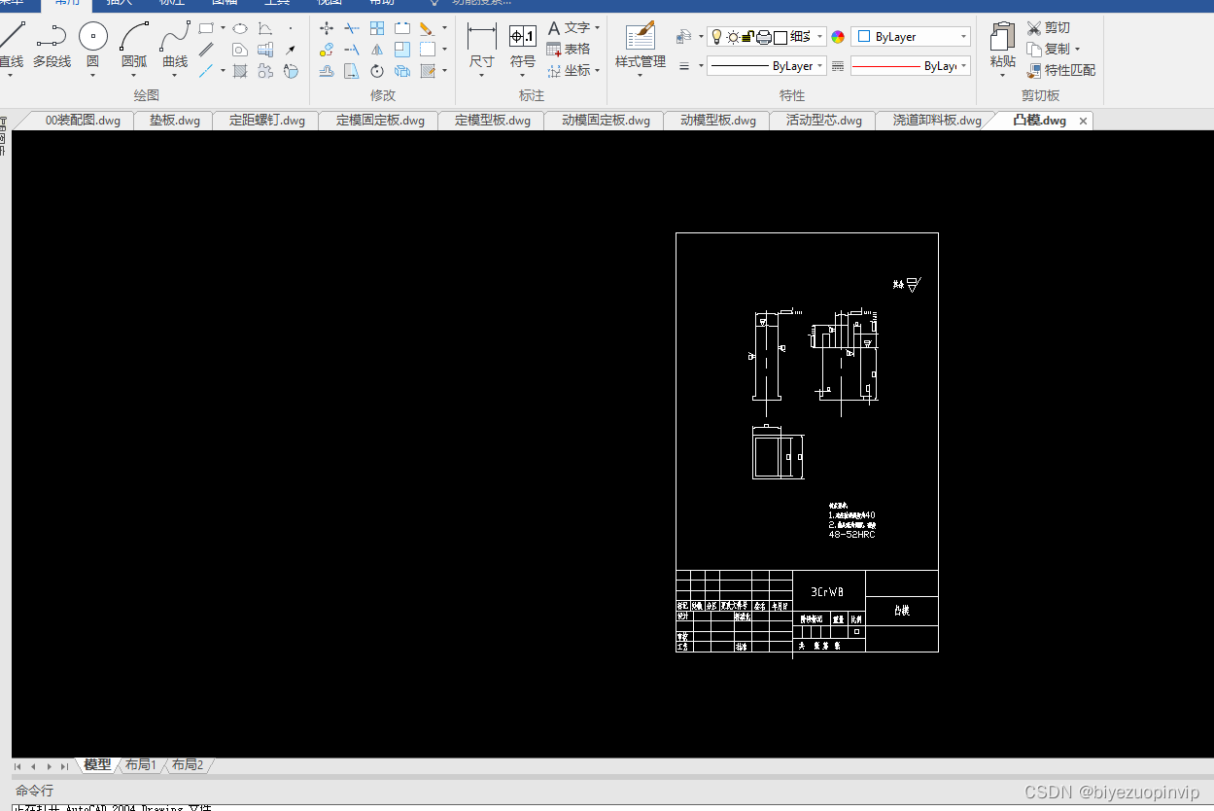The width and height of the screenshot is (1214, 811).
Task: Open the layer selection dropdown arrow
Action: (820, 37)
